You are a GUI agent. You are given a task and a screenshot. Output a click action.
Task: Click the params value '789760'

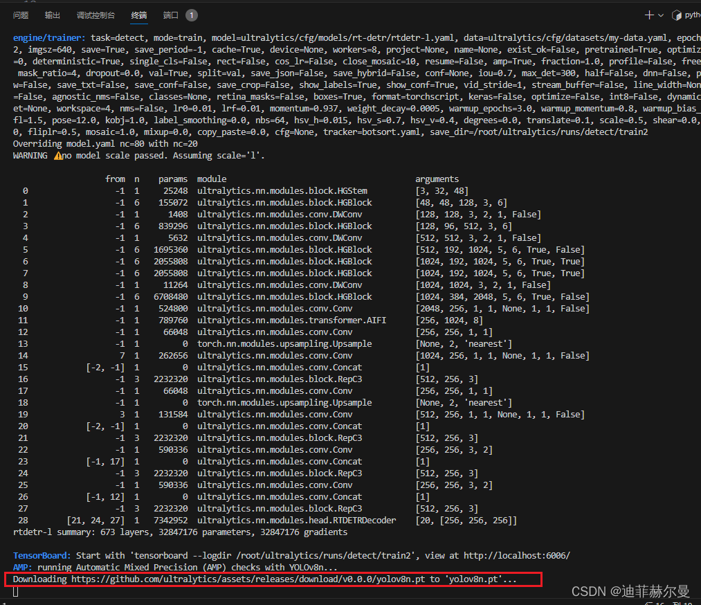click(173, 320)
